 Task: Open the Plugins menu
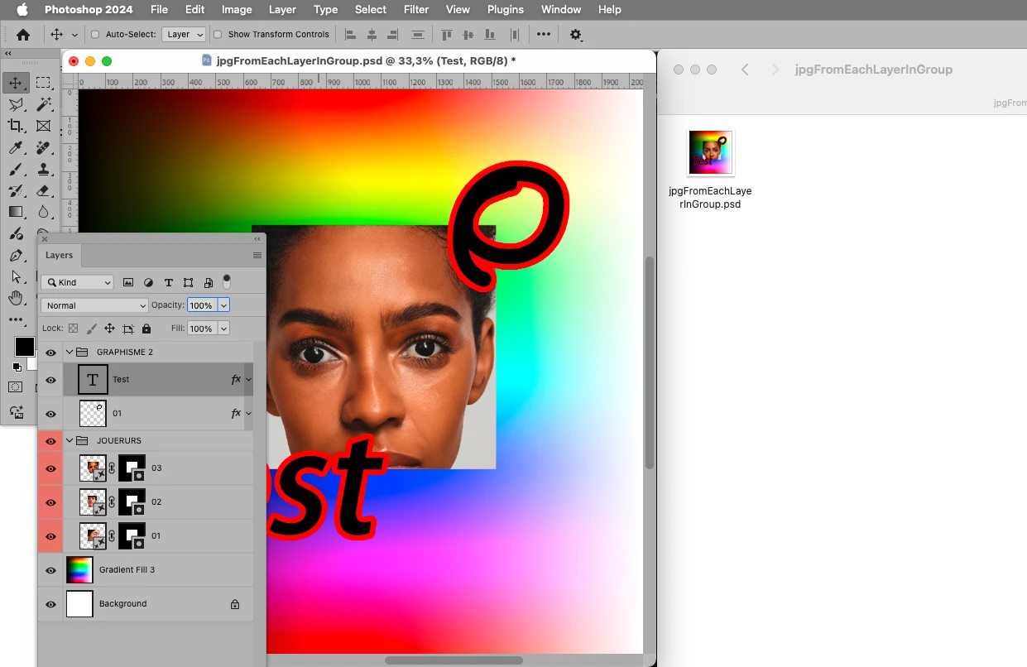coord(505,10)
